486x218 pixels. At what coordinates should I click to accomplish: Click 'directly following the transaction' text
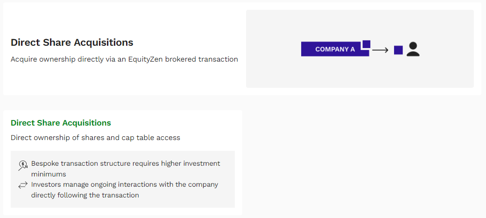coord(85,196)
